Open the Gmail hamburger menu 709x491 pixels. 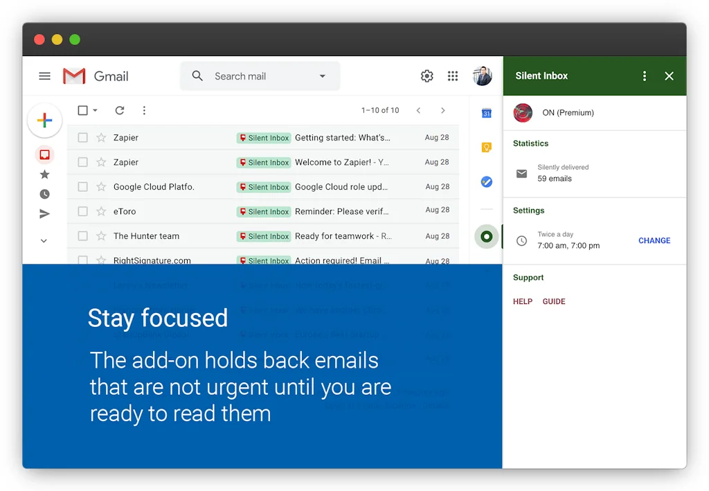click(44, 76)
